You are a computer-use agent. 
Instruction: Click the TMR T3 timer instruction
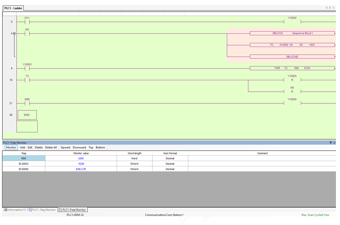(x=292, y=68)
